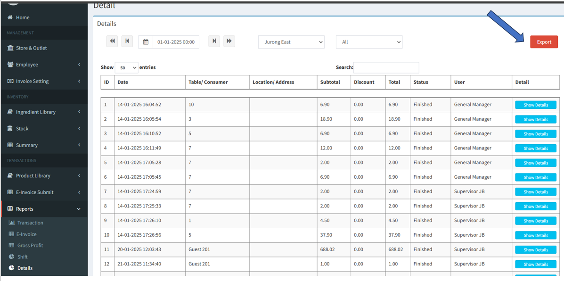Click the Search input field
564x281 pixels.
coord(386,67)
